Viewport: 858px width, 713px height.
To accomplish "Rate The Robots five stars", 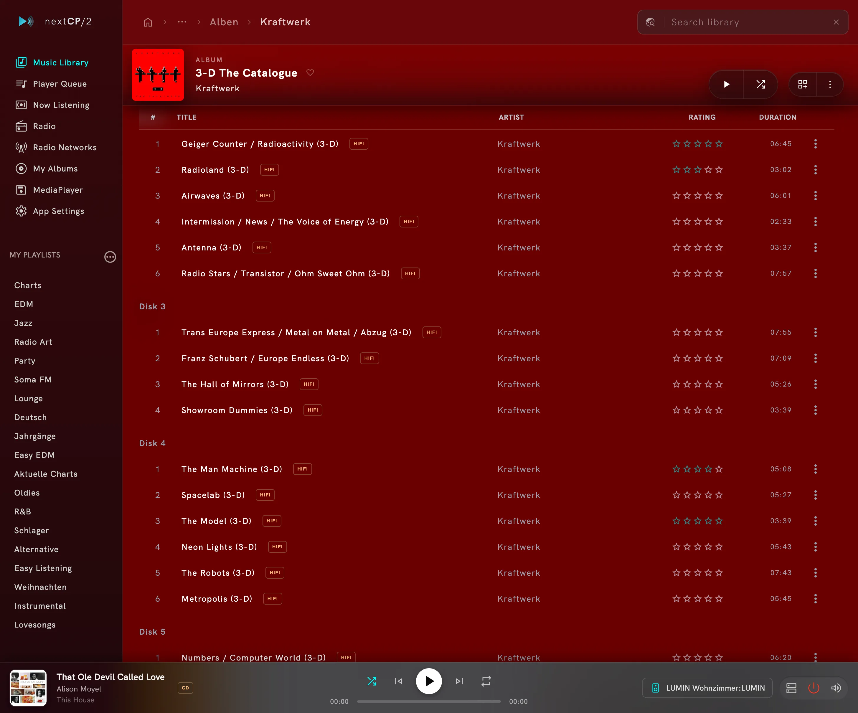I will point(719,573).
